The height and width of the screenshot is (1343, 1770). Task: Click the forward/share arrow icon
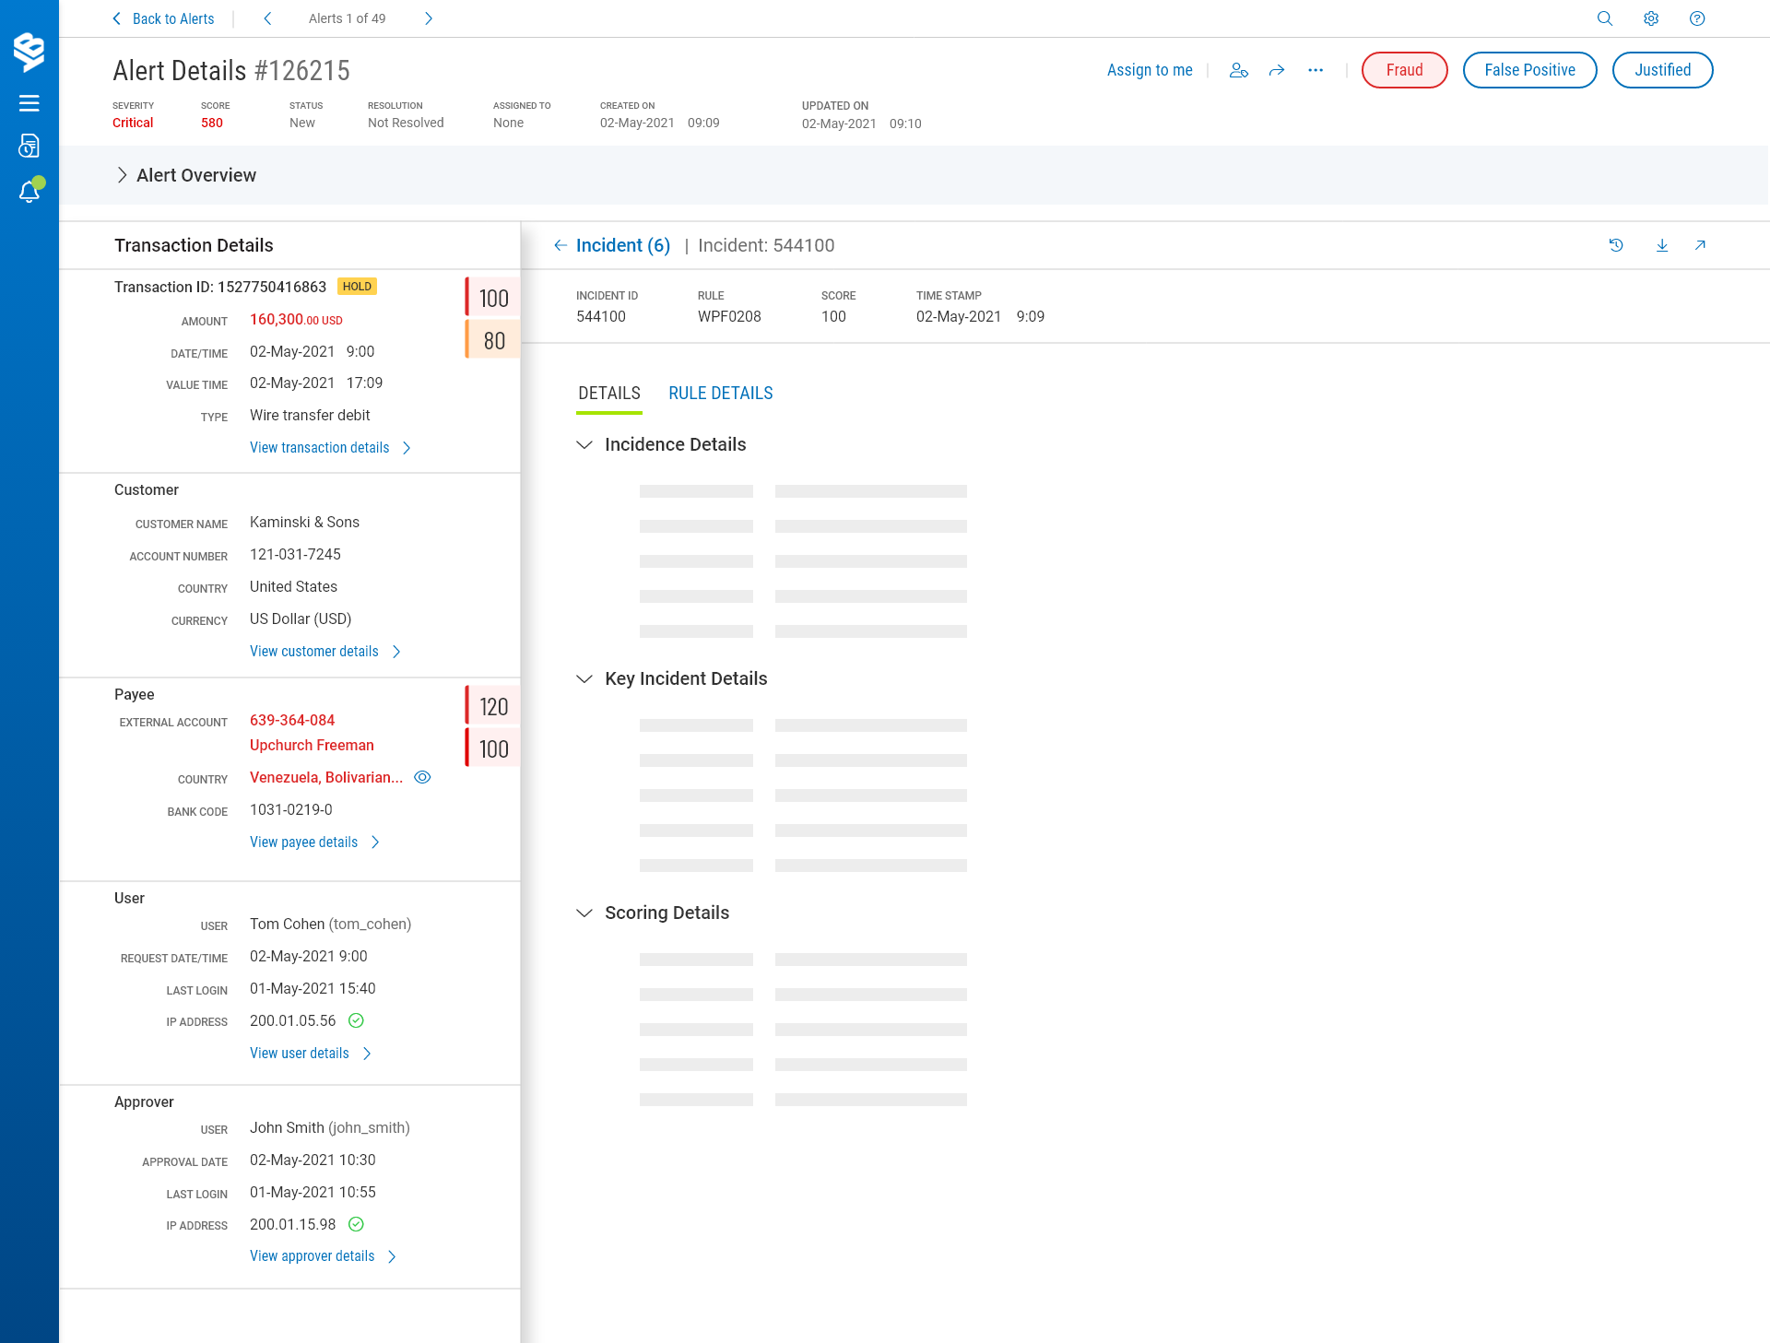1276,70
